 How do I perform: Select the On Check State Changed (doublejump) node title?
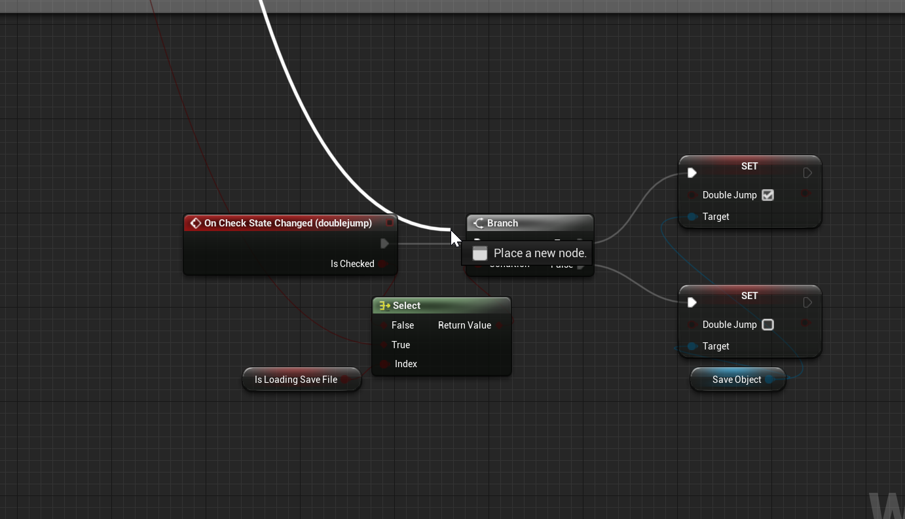(x=288, y=223)
